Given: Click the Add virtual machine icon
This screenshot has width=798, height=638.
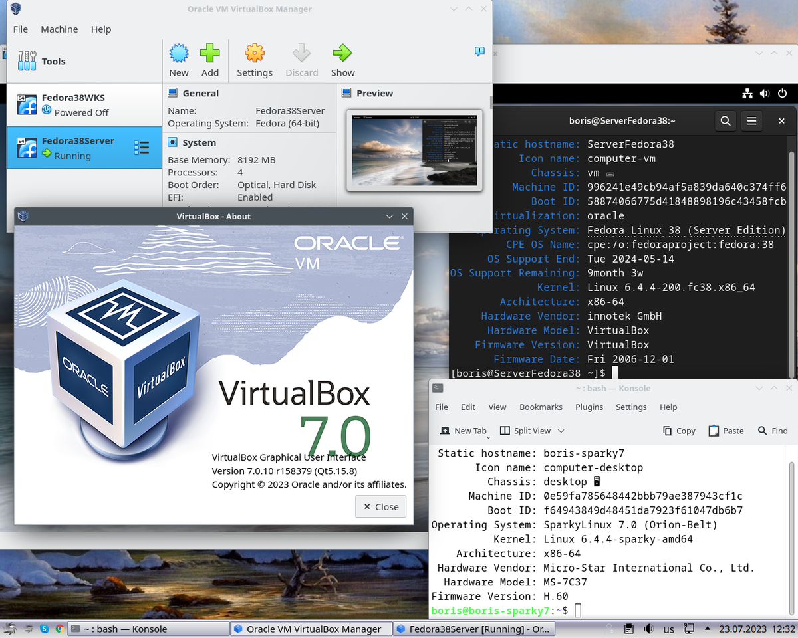Looking at the screenshot, I should (x=210, y=60).
